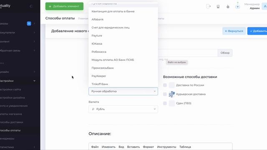Open Настройки дизайна in sidebar
267x150 pixels.
(x=13, y=97)
